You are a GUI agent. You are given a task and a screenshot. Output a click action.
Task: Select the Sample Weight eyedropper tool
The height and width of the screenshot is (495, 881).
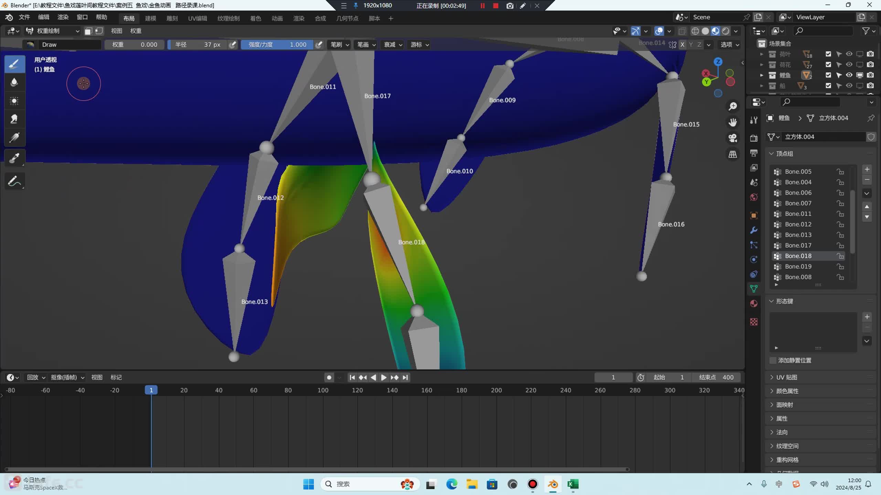pos(14,158)
